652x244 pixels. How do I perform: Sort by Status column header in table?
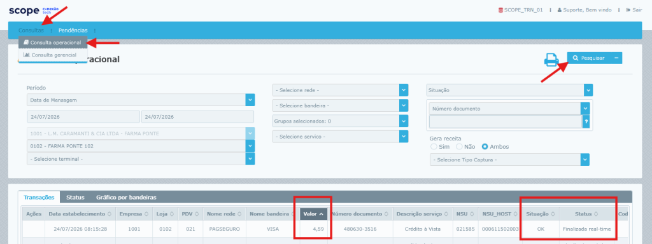[x=586, y=214]
